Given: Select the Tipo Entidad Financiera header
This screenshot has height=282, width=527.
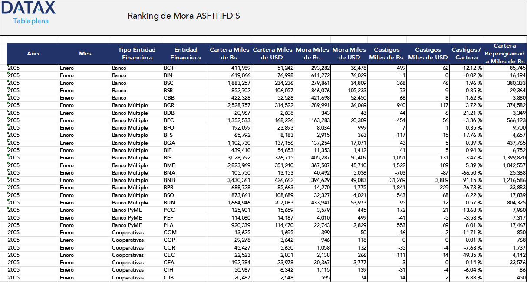Looking at the screenshot, I should 137,53.
